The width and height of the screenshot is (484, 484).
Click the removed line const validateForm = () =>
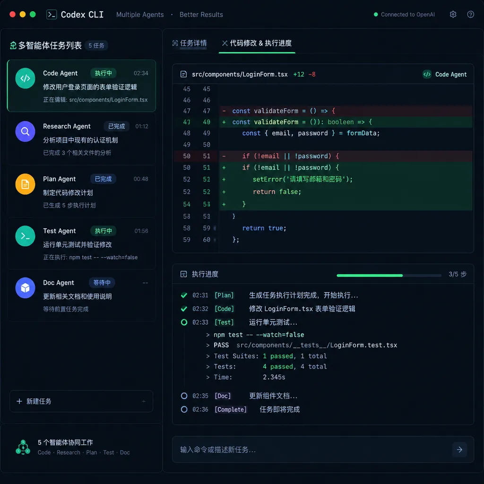346,111
